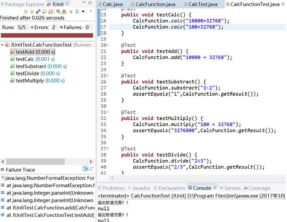Toggle JUnit Scroll Lock icon

[44, 12]
